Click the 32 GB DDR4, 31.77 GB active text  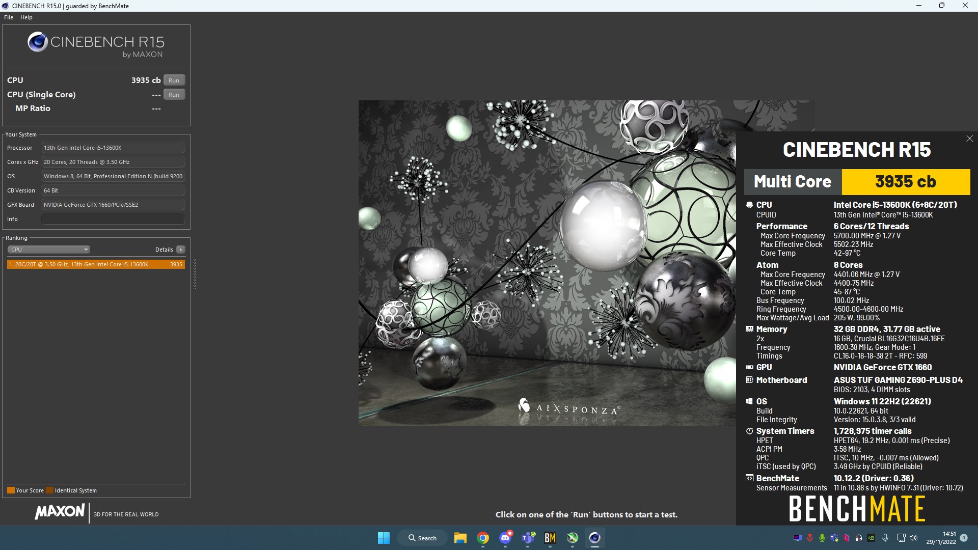[887, 329]
